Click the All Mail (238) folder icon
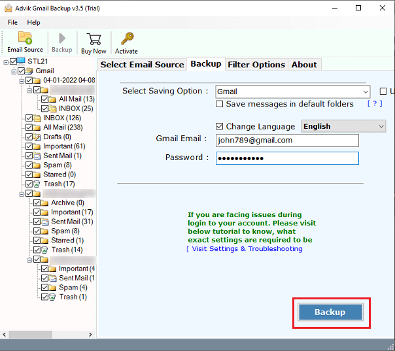 37,127
